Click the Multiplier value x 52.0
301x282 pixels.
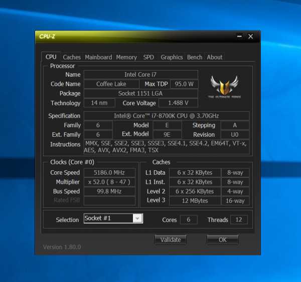109,182
